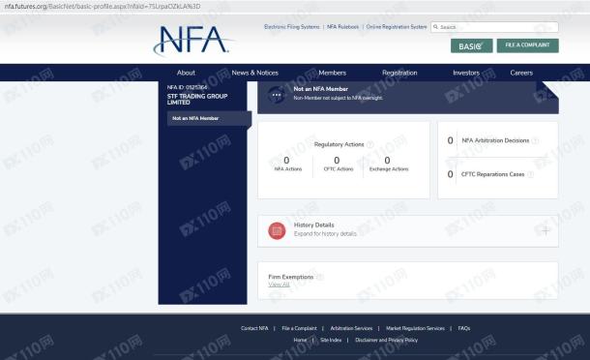The width and height of the screenshot is (590, 360).
Task: Open the Site Index footer link
Action: tap(331, 340)
